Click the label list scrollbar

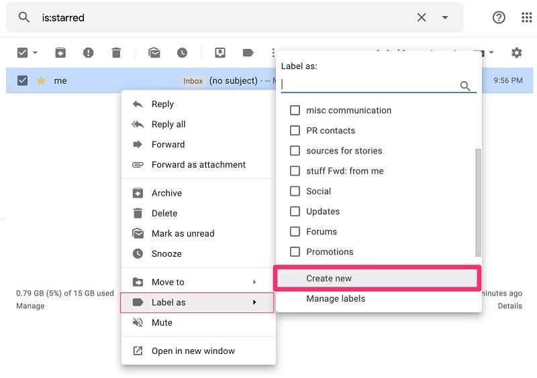coord(478,202)
